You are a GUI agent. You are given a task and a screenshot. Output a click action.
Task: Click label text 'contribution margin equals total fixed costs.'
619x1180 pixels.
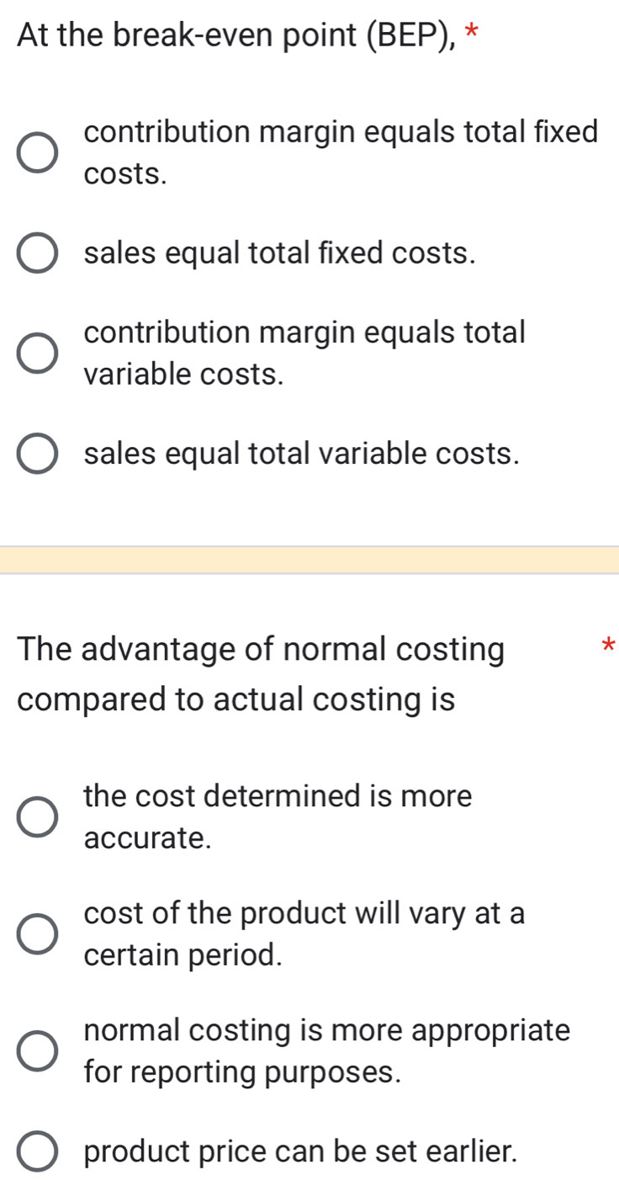pos(341,153)
